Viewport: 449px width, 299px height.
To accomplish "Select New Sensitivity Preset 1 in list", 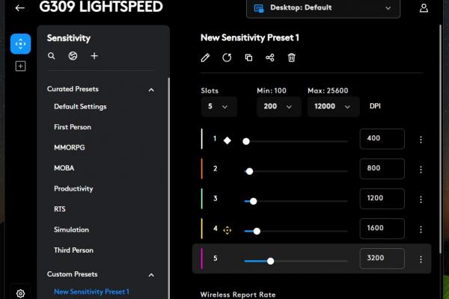I will tap(91, 292).
